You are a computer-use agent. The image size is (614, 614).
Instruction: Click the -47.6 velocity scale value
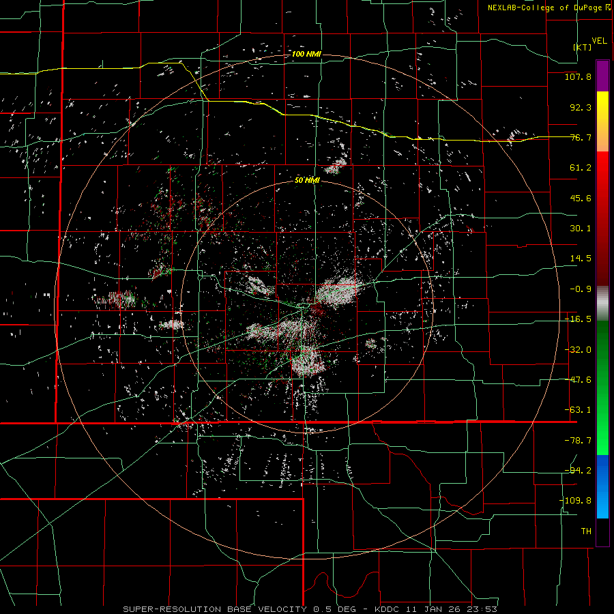pos(578,380)
